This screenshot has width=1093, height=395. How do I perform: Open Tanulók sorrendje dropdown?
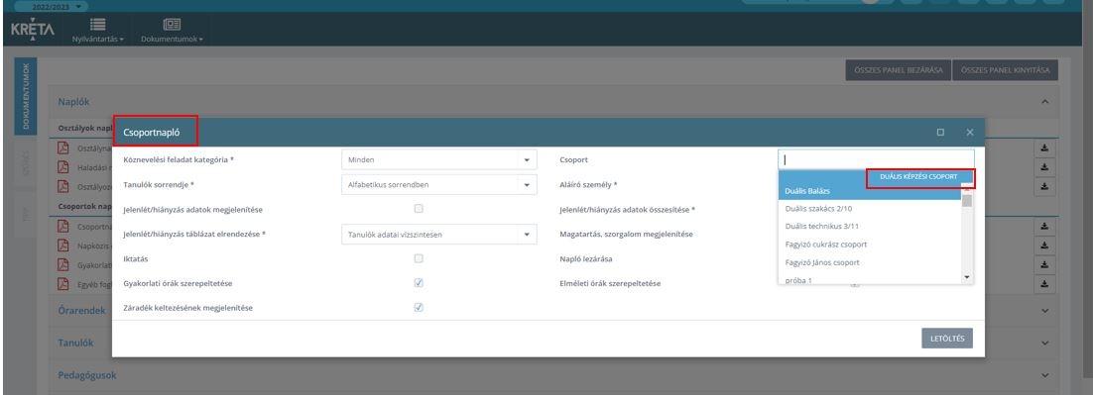point(439,185)
